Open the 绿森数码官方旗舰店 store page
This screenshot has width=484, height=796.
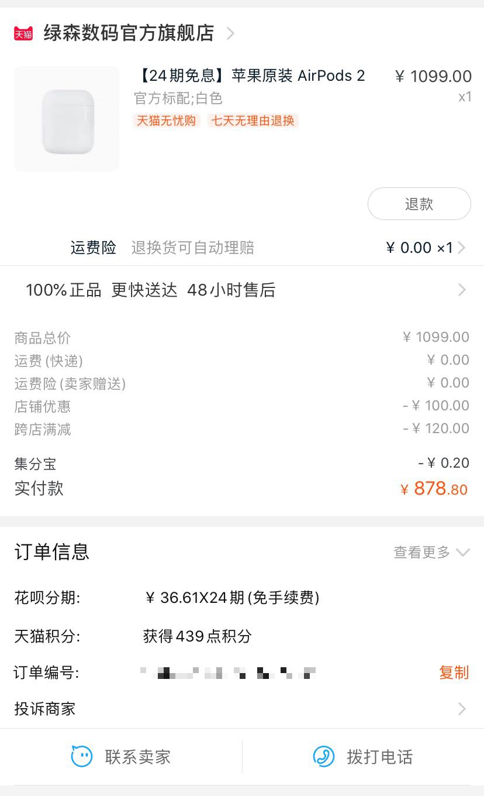(129, 33)
